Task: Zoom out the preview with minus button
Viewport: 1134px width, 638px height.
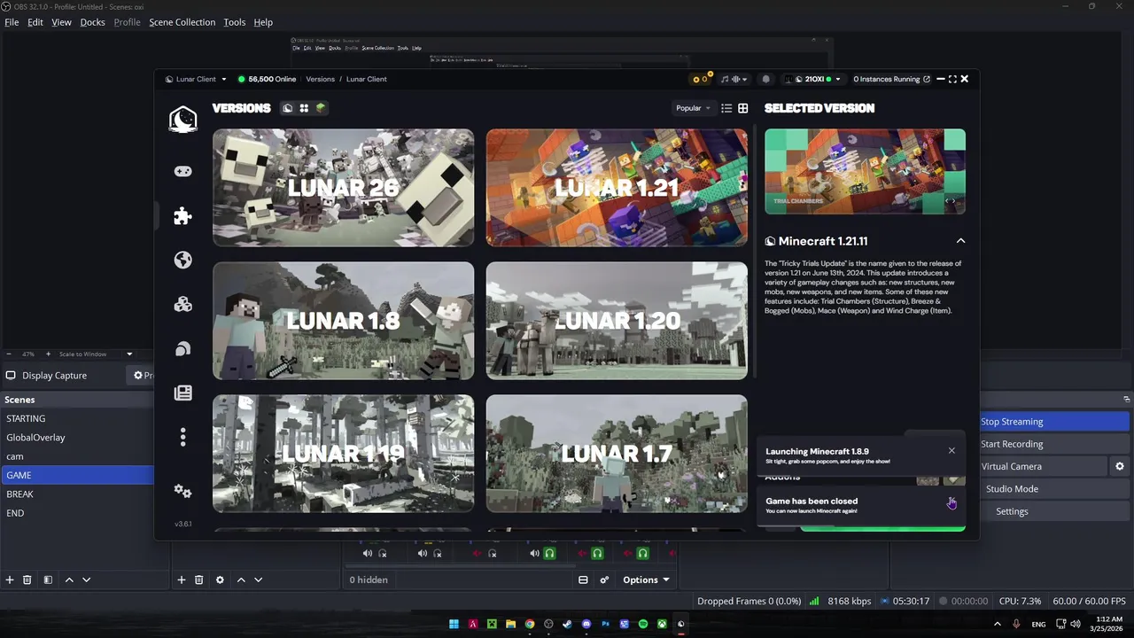Action: [x=9, y=354]
